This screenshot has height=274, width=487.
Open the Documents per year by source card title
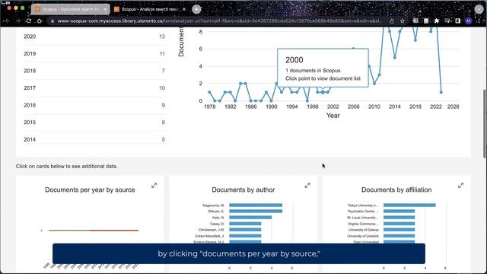coord(90,190)
